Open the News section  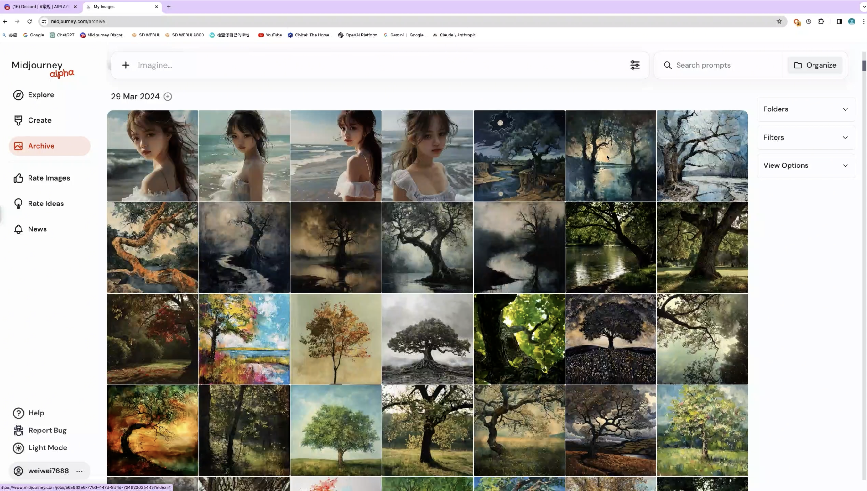(37, 229)
